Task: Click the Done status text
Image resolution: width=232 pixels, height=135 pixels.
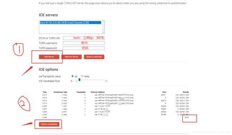Action: (187, 118)
